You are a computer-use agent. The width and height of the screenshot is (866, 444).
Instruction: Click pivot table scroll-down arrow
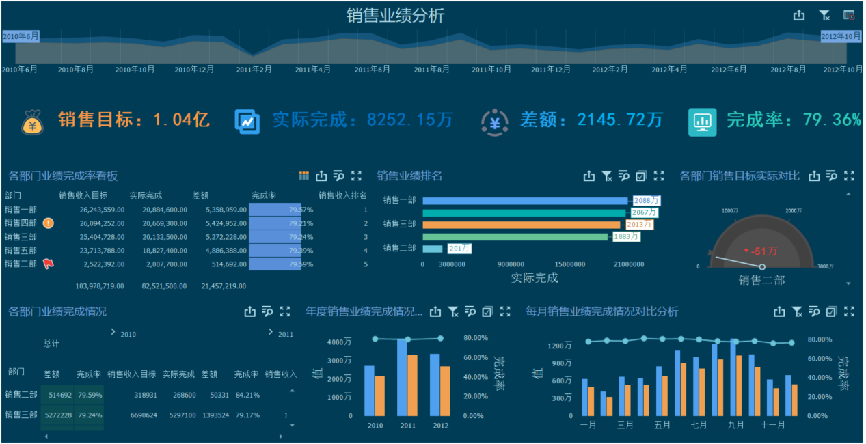293,425
